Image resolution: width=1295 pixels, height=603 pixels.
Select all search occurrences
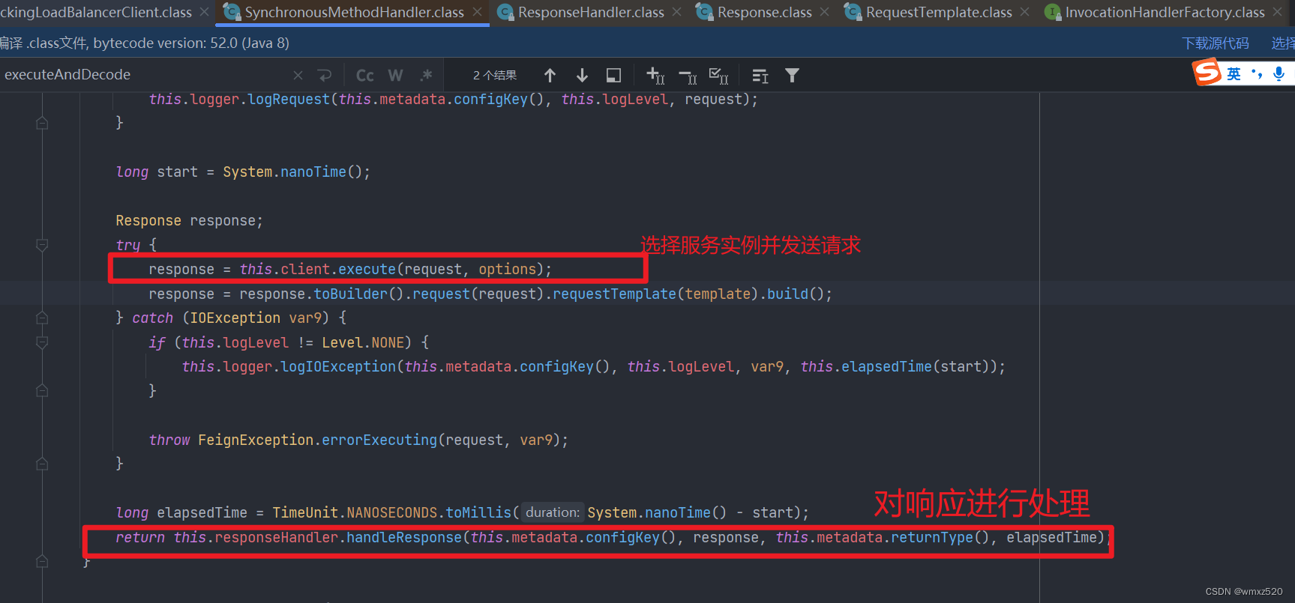[x=719, y=76]
